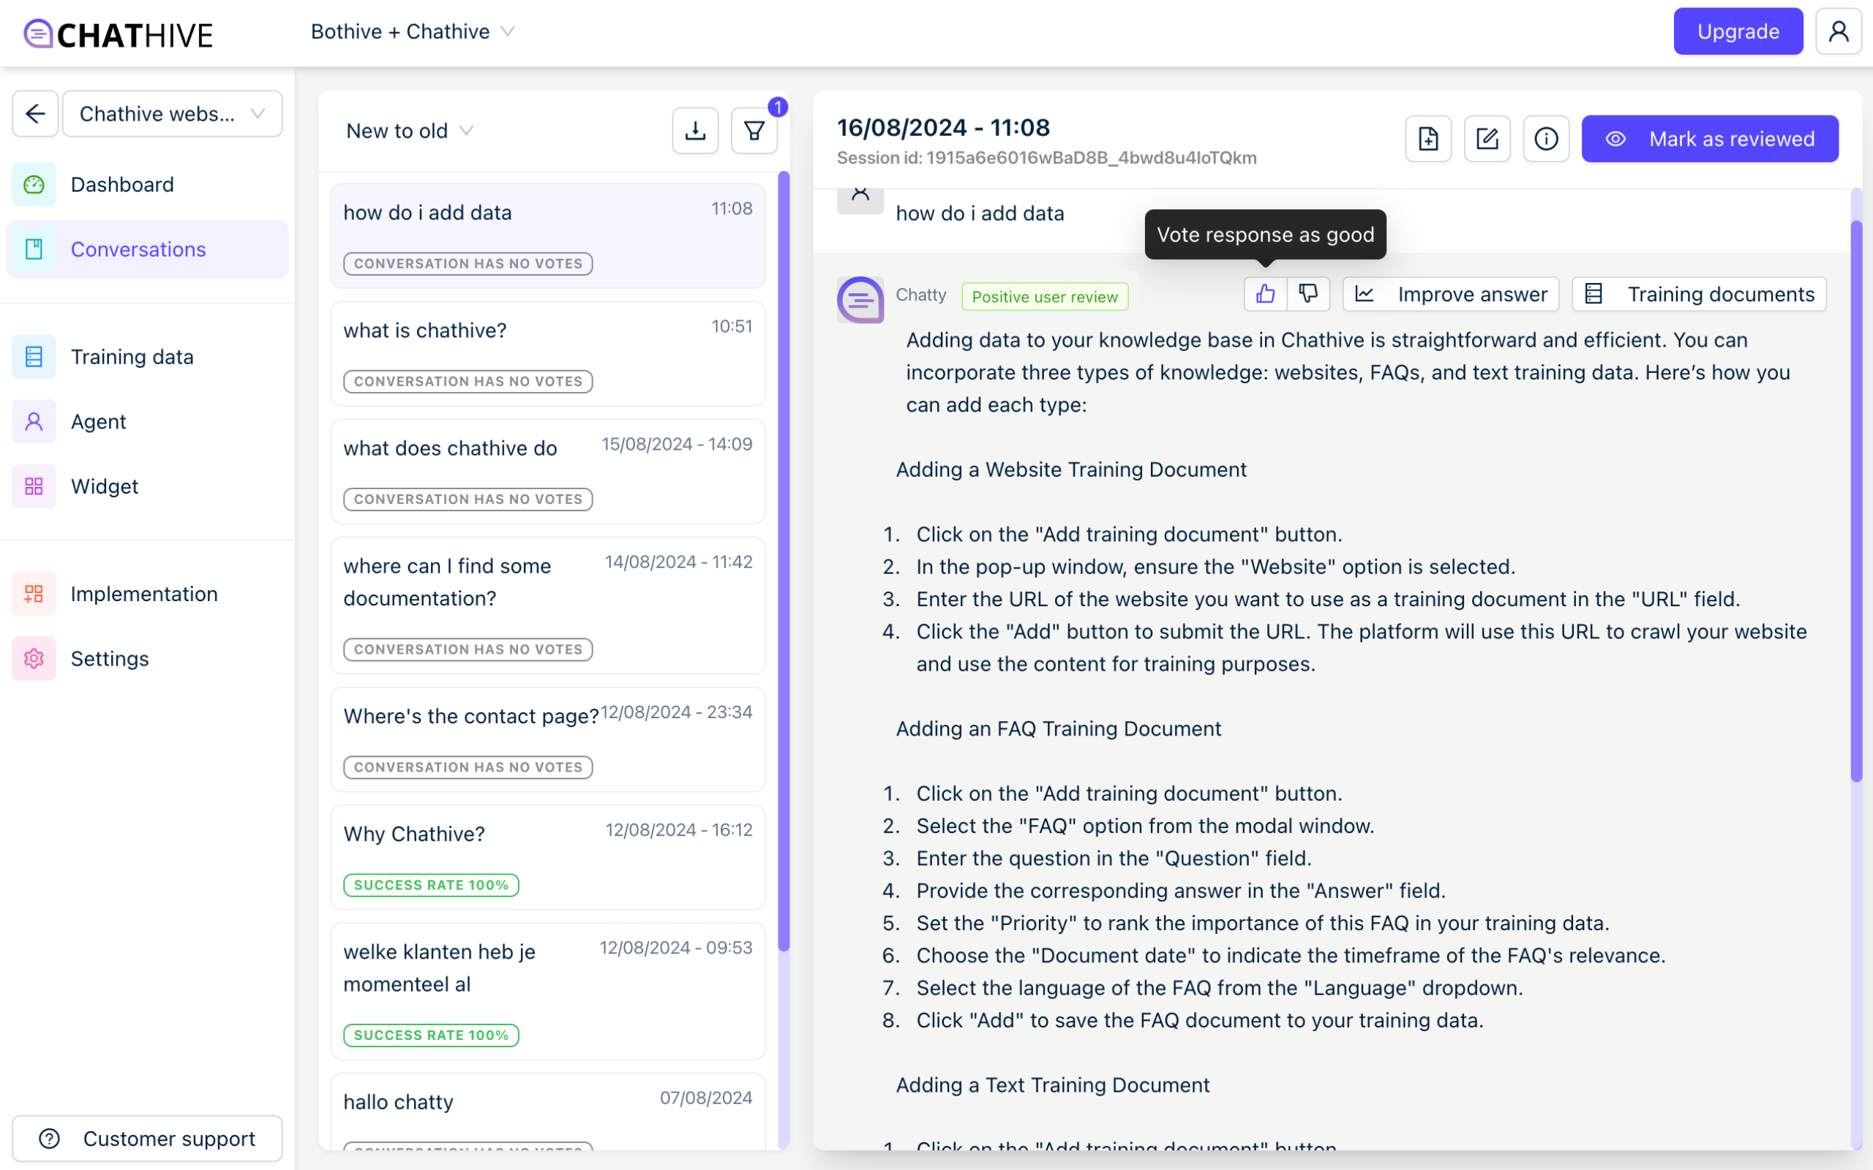Click the thumbs up vote icon
Viewport: 1873px width, 1170px height.
pyautogui.click(x=1265, y=294)
